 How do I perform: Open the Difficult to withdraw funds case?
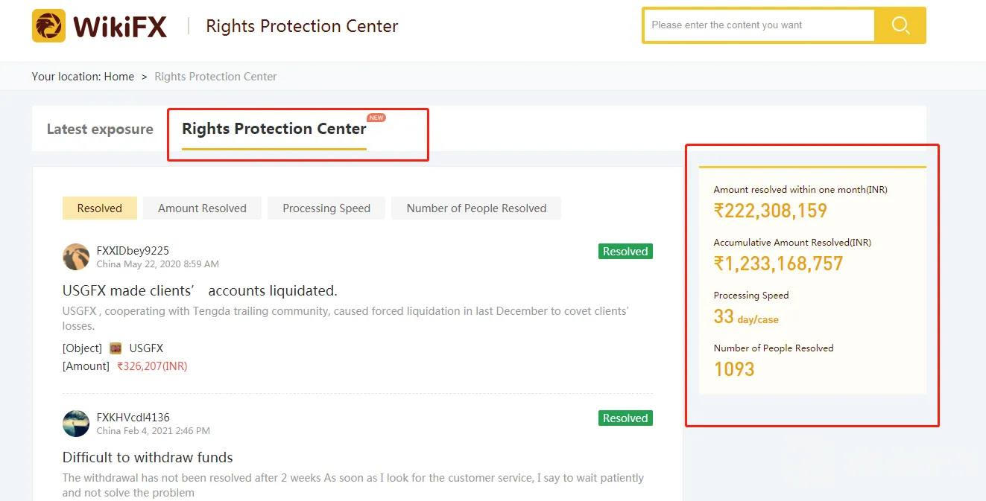click(148, 457)
